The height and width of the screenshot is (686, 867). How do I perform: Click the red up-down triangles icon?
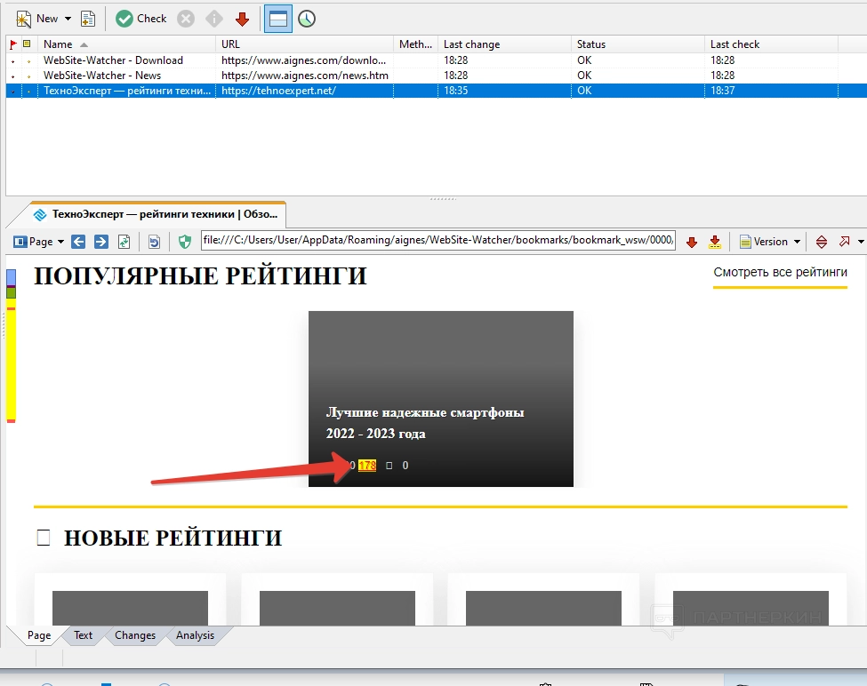(822, 242)
